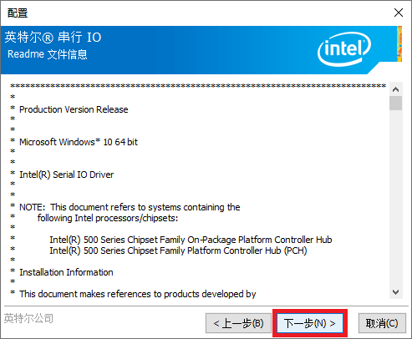The height and width of the screenshot is (339, 412).
Task: Close the 配置 dialog window
Action: [x=399, y=13]
